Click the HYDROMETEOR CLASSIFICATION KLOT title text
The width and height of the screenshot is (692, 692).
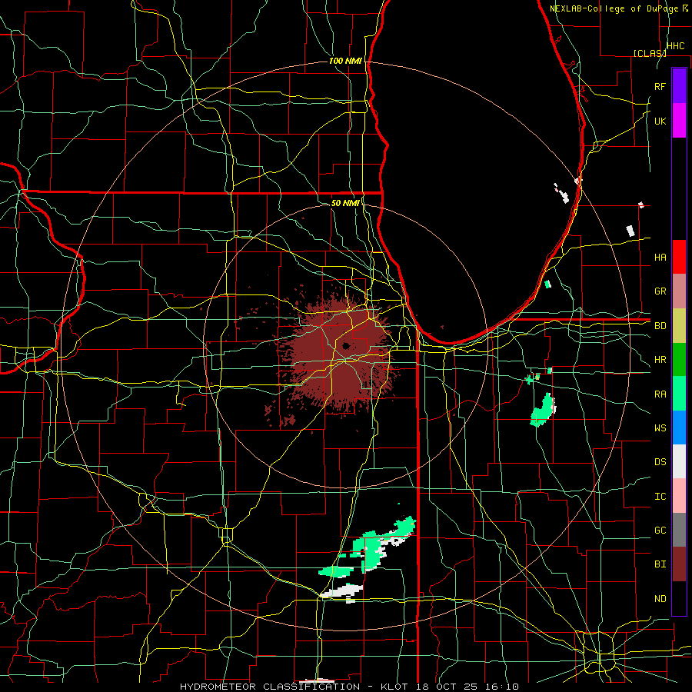click(349, 687)
